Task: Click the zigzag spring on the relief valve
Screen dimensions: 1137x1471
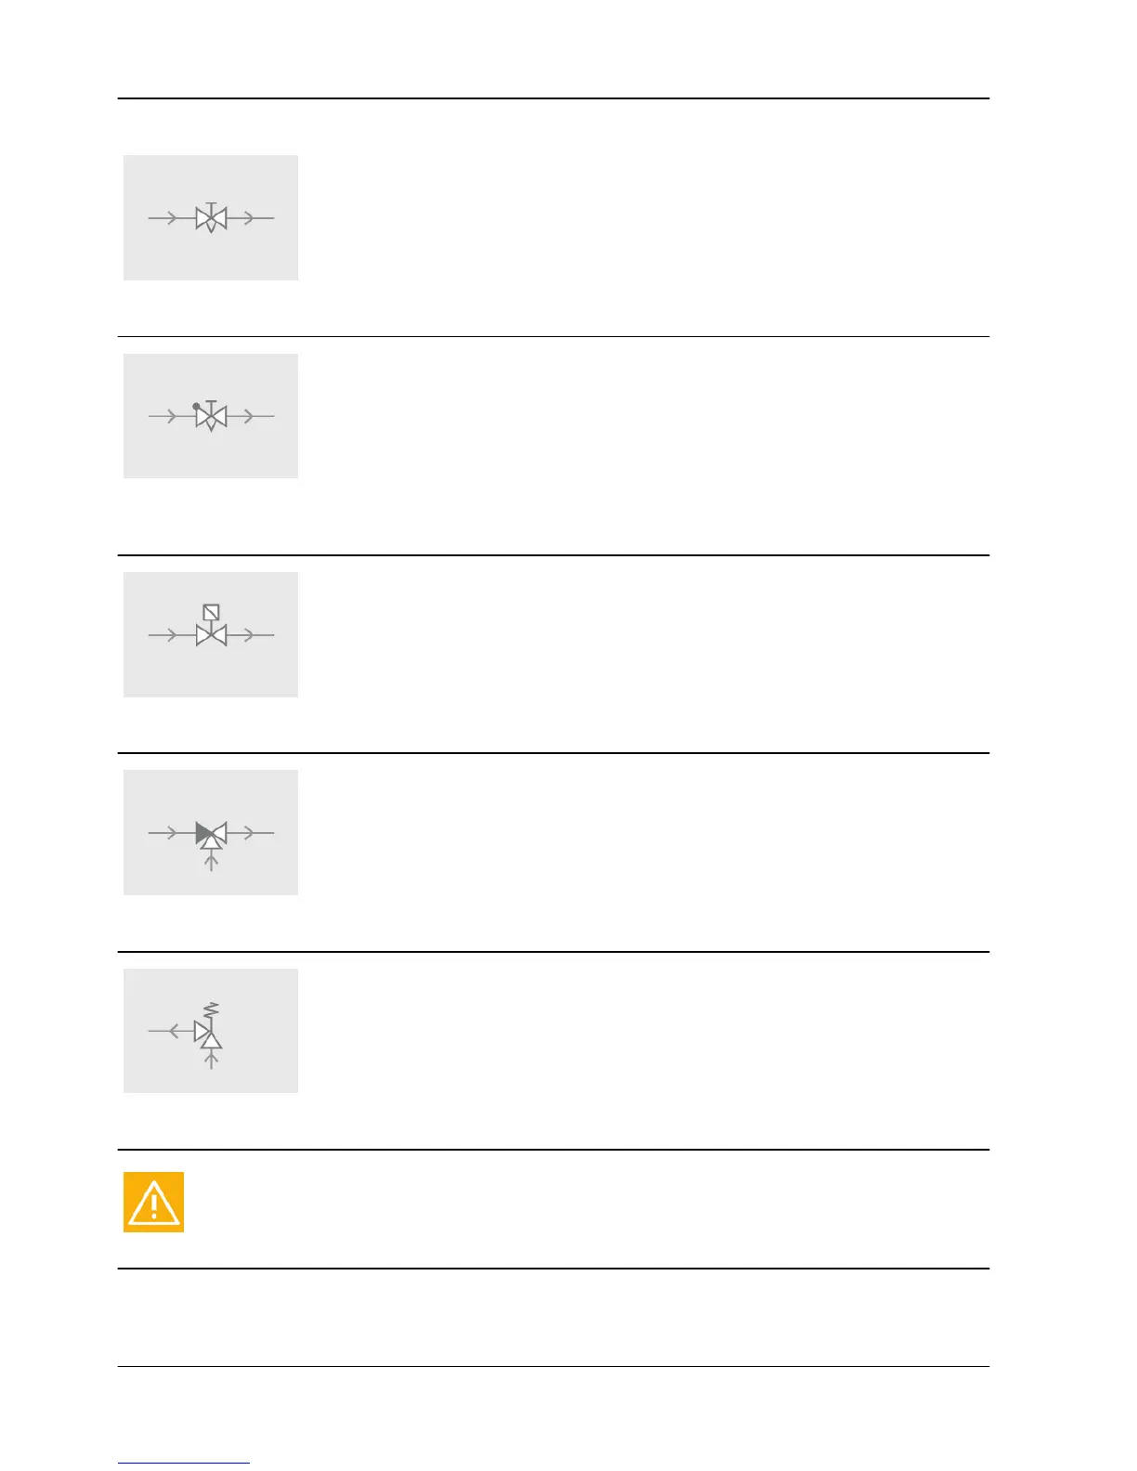Action: (212, 1009)
